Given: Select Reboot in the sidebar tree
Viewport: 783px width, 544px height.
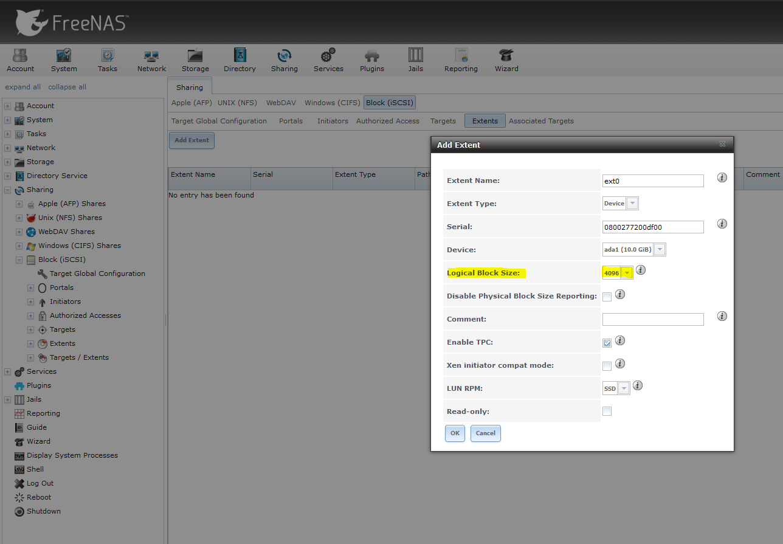Looking at the screenshot, I should 39,497.
